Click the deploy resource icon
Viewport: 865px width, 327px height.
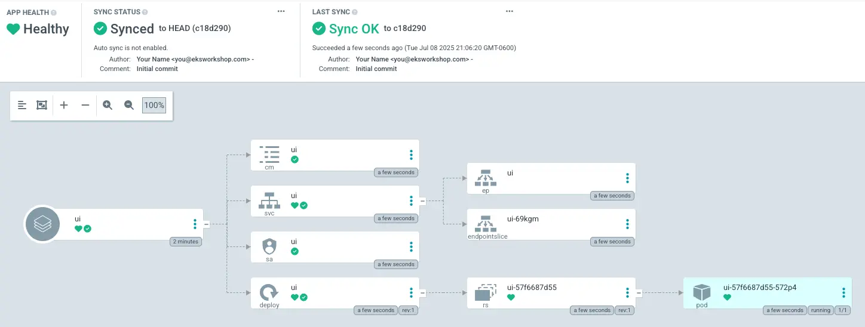pyautogui.click(x=269, y=292)
